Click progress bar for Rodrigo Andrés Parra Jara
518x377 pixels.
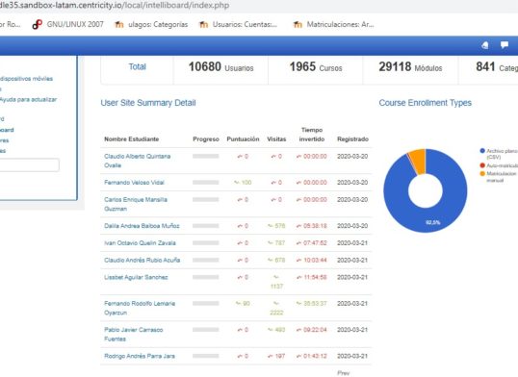point(205,356)
